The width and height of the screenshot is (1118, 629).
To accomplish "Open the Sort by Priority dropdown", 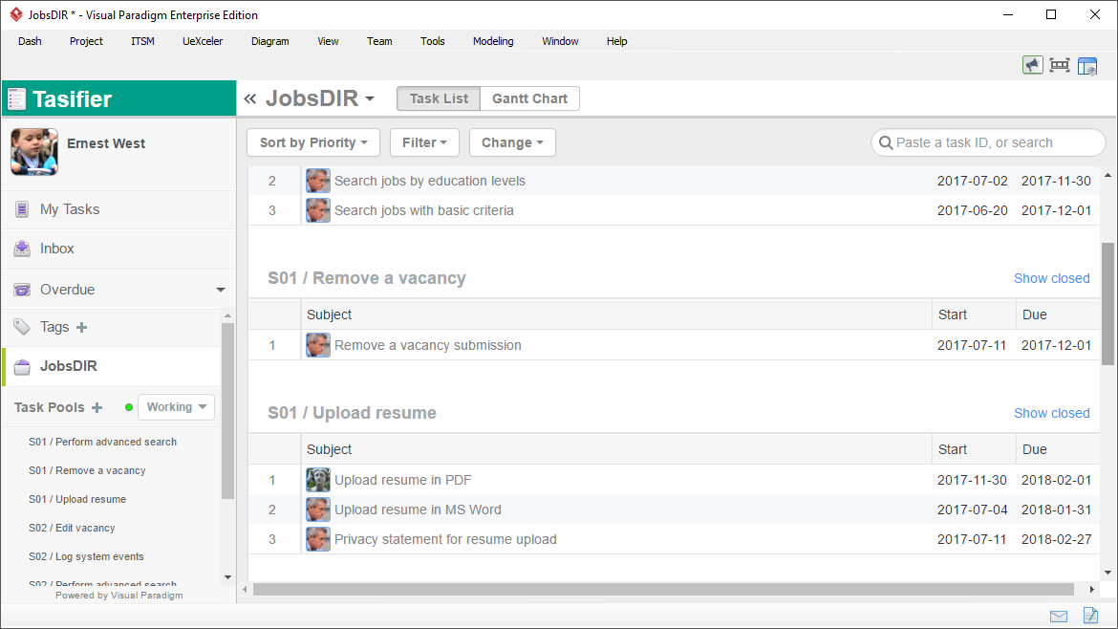I will click(x=313, y=142).
